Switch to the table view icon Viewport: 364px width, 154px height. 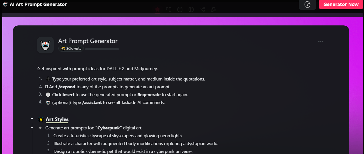[x=191, y=10]
